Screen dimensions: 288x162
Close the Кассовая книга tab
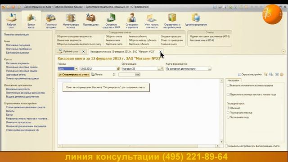pyautogui.click(x=160, y=52)
